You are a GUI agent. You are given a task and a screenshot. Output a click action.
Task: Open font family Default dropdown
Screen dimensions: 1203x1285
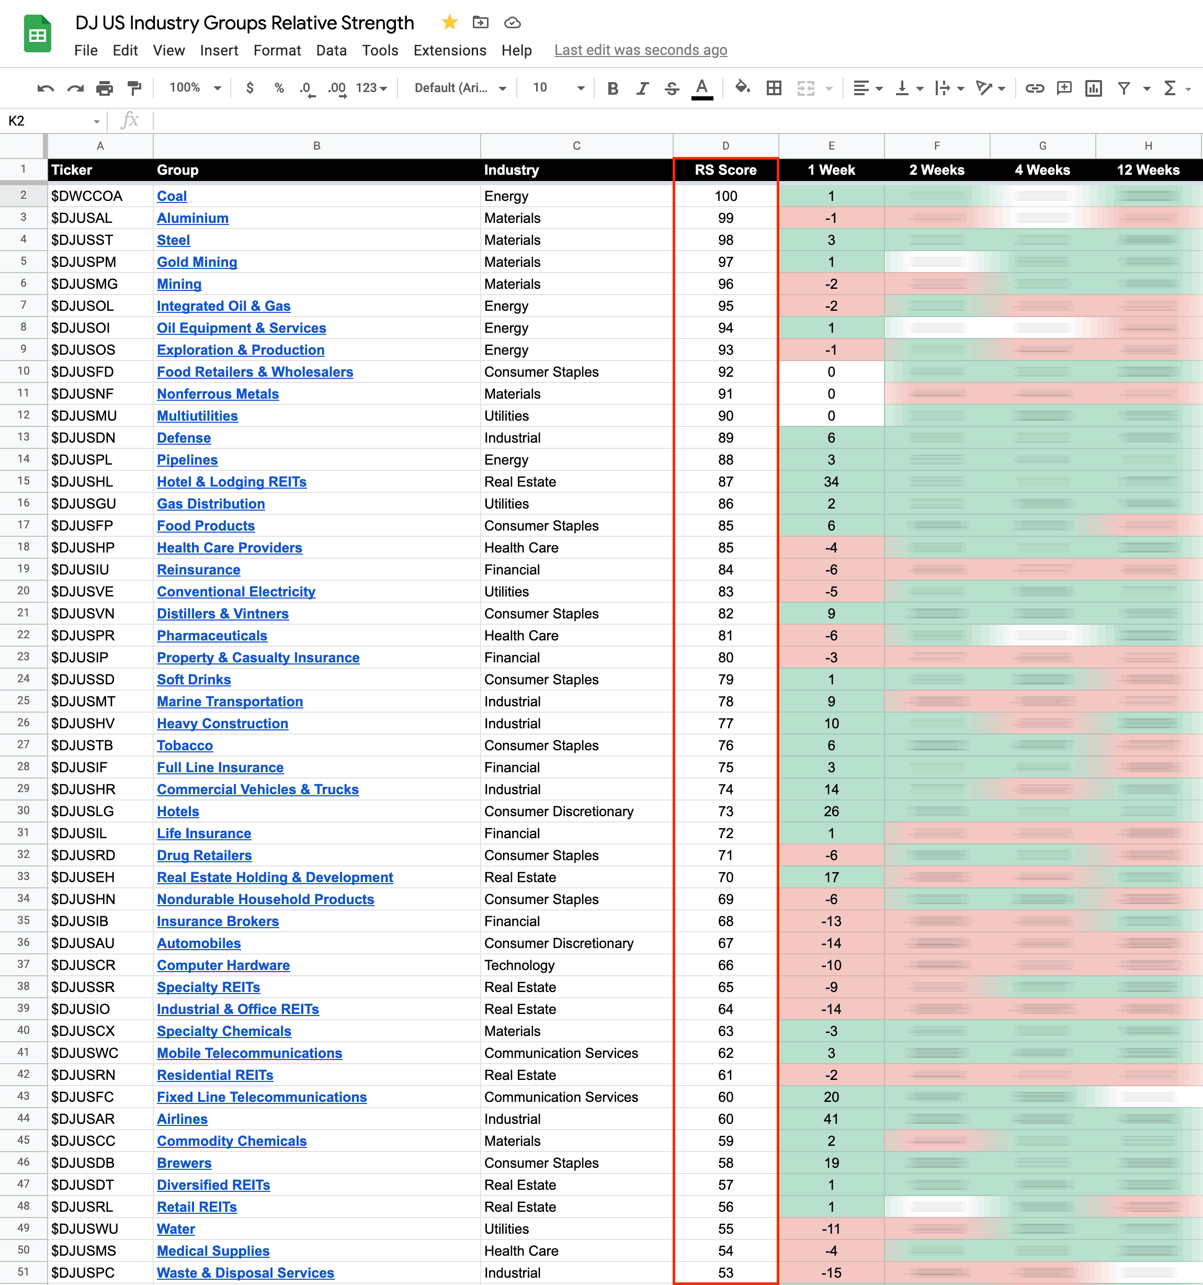point(461,88)
